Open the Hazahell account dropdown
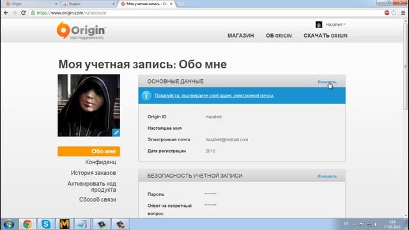Viewport: 409px width, 230px height. pos(336,24)
